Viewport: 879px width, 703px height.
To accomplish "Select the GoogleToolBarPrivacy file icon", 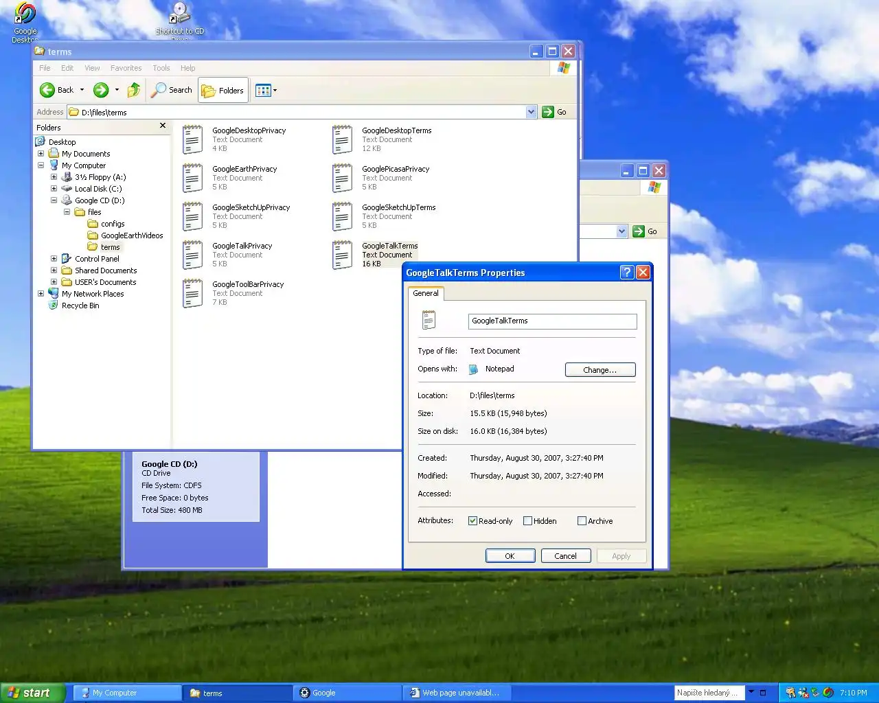I will click(193, 293).
